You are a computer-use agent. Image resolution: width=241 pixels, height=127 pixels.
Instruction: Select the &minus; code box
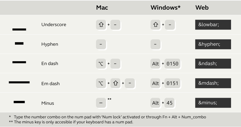coord(213,103)
